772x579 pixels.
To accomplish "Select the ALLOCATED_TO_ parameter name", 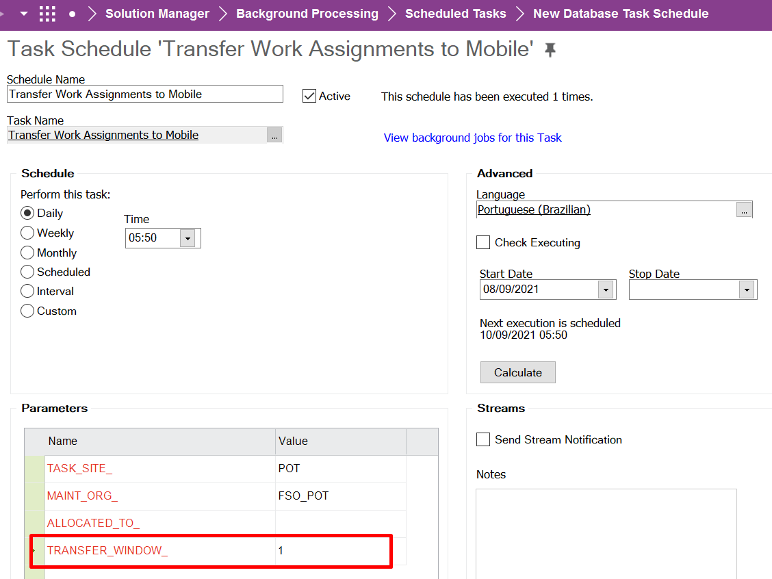I will click(x=93, y=523).
